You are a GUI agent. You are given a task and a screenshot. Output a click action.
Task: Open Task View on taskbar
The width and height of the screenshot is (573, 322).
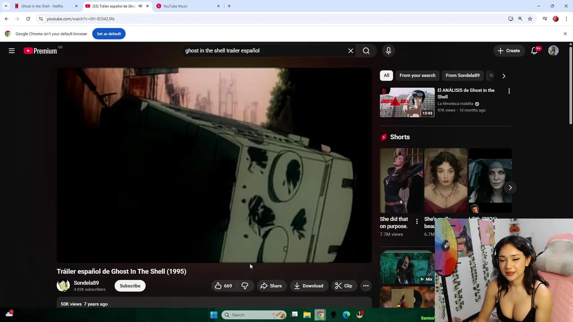pyautogui.click(x=294, y=315)
